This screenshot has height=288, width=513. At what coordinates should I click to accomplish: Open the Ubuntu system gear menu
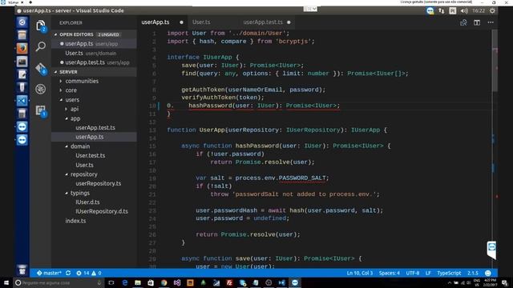pyautogui.click(x=492, y=10)
